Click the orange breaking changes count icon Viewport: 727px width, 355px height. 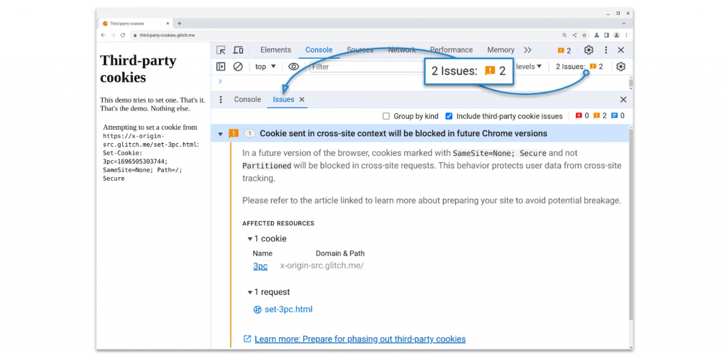pyautogui.click(x=596, y=115)
